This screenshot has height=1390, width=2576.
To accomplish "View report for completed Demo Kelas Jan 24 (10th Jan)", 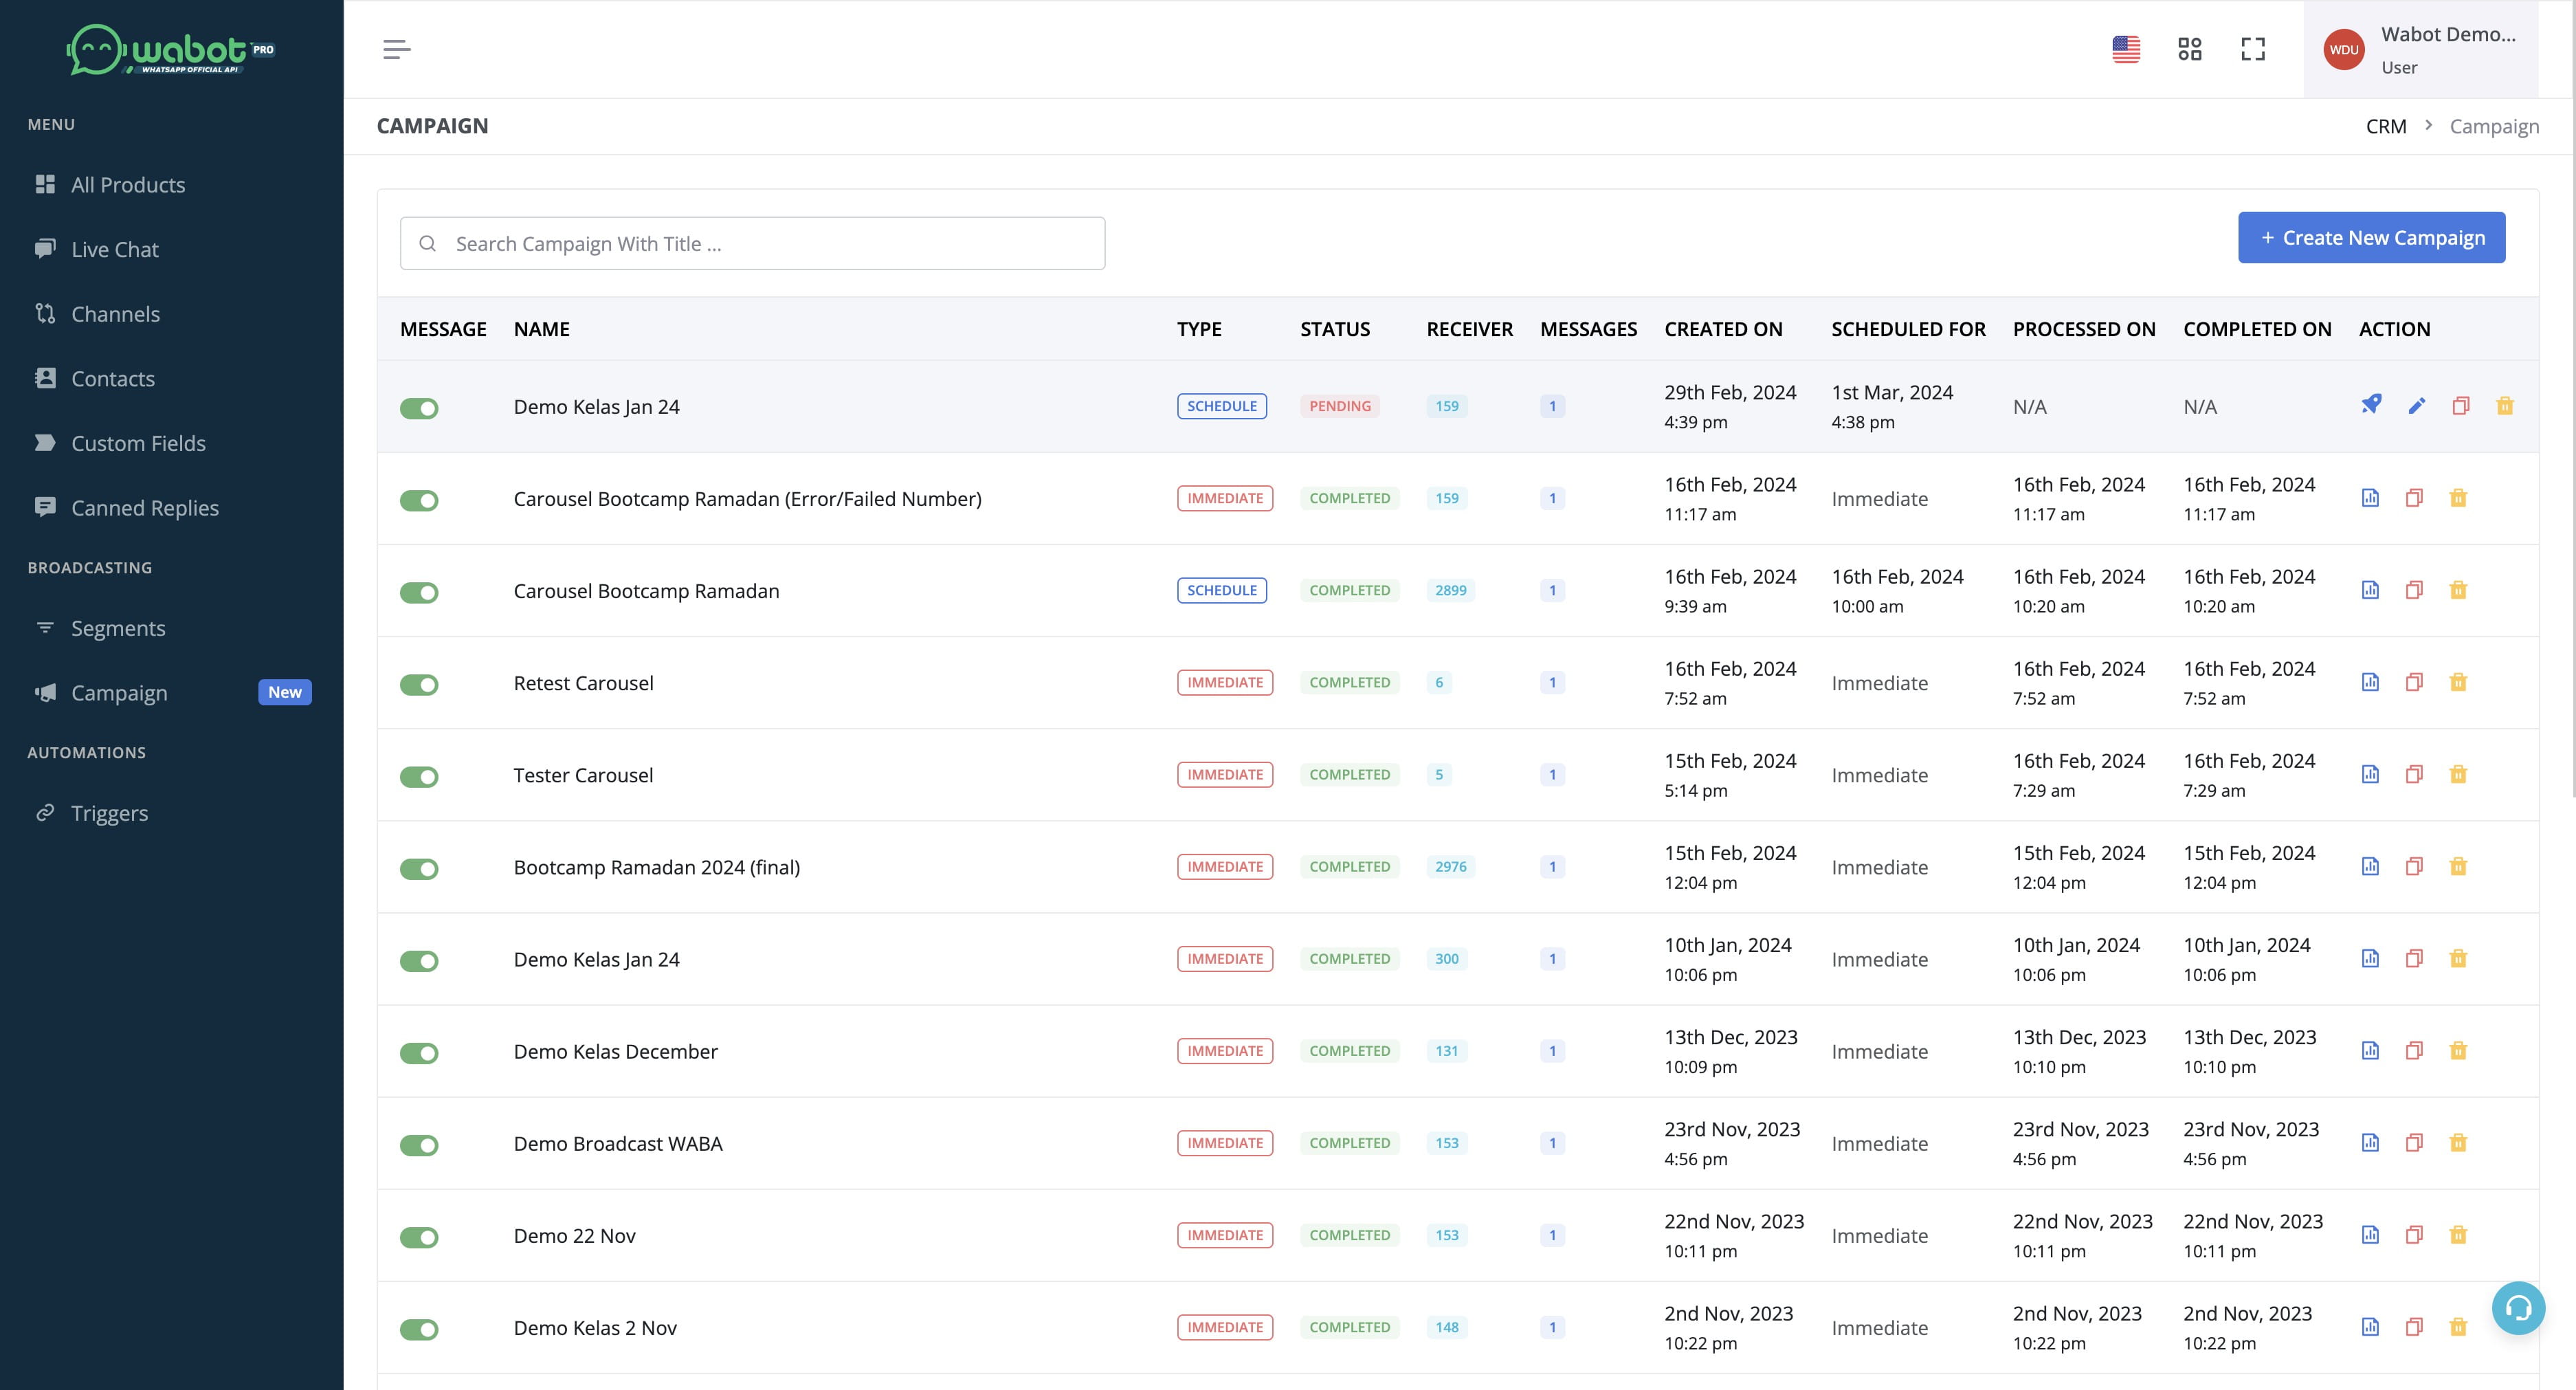I will click(x=2370, y=958).
